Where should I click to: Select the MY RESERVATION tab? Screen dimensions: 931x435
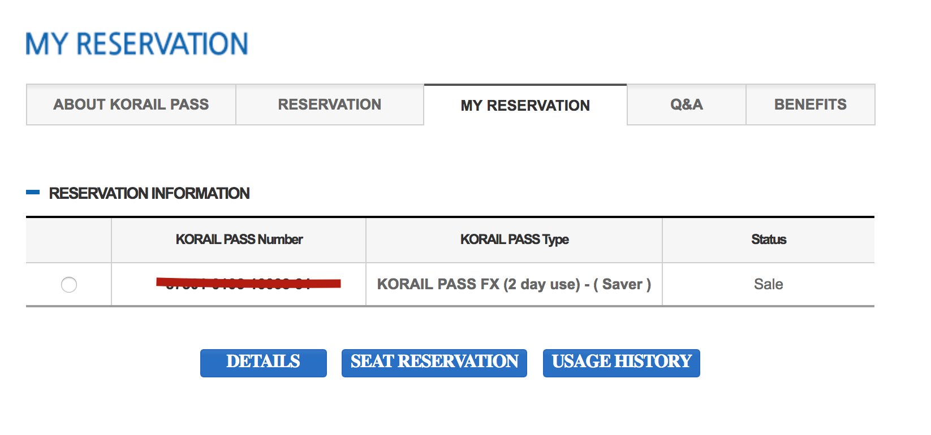pyautogui.click(x=525, y=106)
